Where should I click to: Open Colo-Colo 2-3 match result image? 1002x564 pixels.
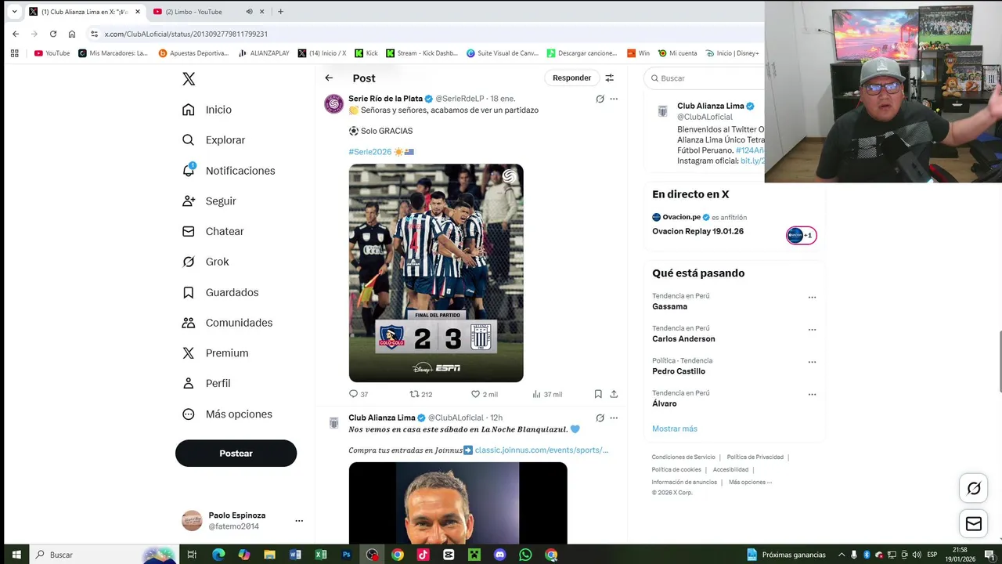pos(436,273)
